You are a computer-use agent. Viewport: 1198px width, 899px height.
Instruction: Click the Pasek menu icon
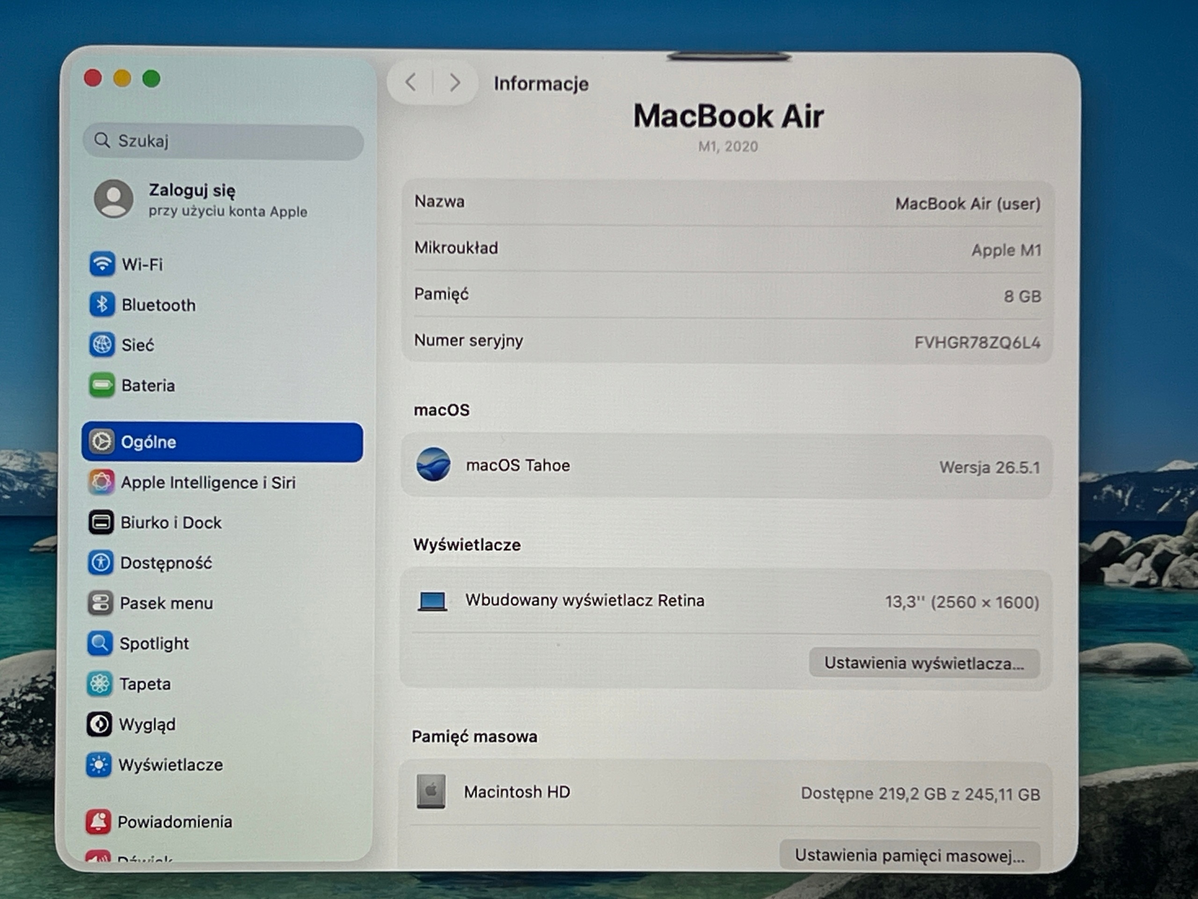(100, 603)
